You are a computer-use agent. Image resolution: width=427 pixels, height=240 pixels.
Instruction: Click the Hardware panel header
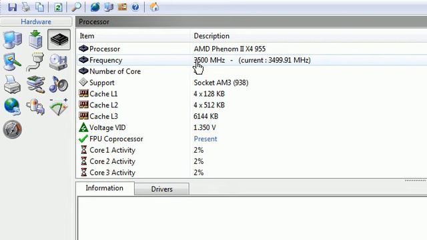[36, 22]
